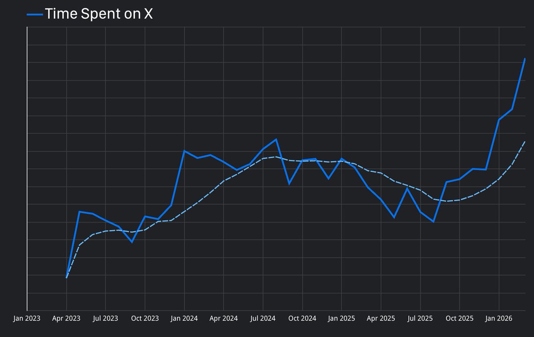Click the 'Oct 2025' axis label

[x=459, y=318]
